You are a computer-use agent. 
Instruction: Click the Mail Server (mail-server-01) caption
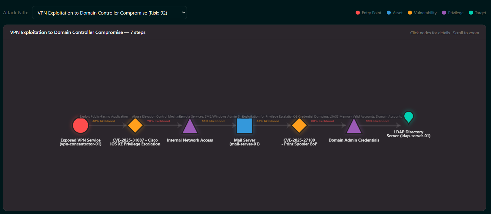(x=244, y=142)
